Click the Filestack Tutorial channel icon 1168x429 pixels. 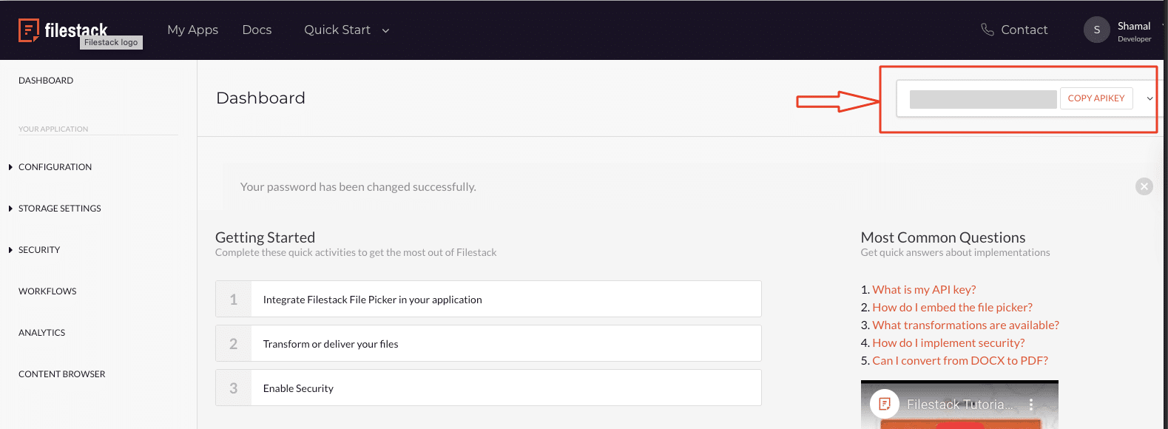(x=885, y=404)
